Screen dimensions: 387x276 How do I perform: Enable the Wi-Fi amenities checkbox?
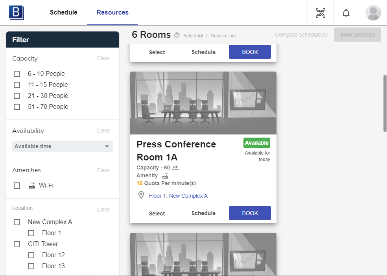click(x=17, y=186)
